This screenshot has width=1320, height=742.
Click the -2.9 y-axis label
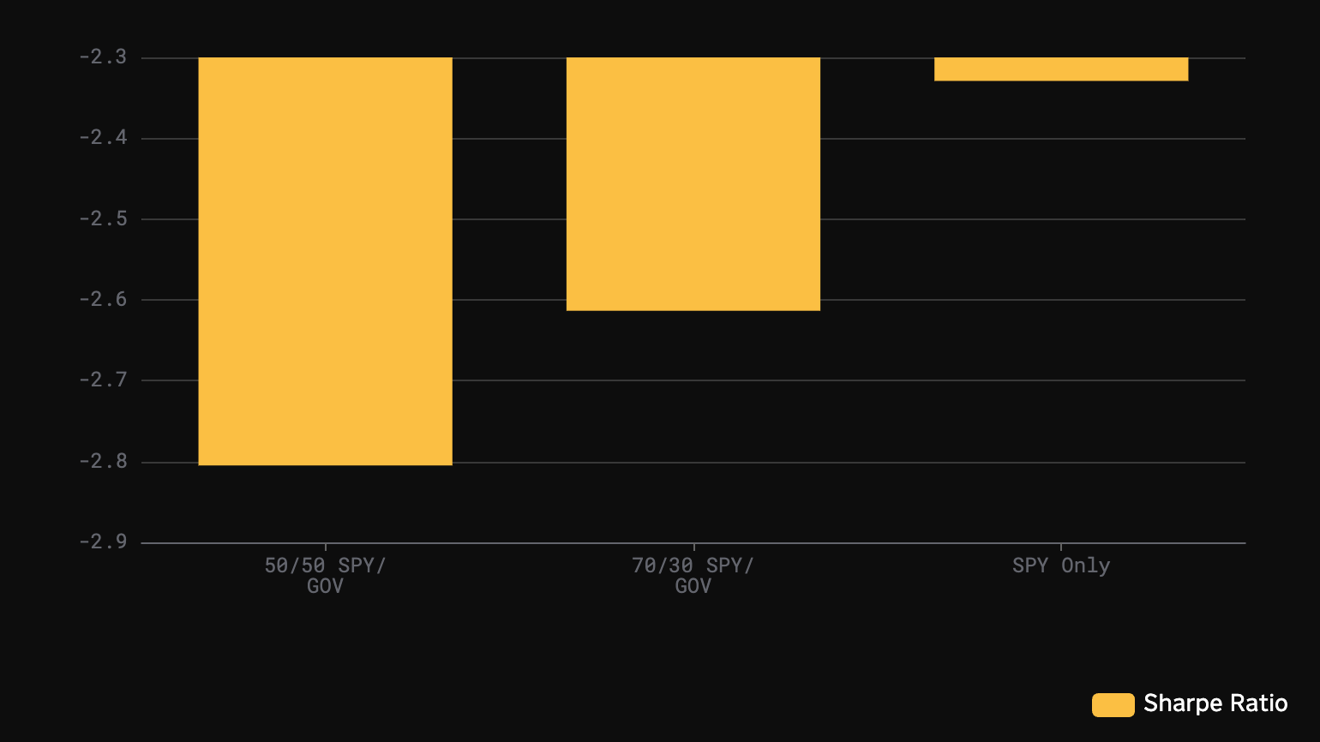[103, 542]
